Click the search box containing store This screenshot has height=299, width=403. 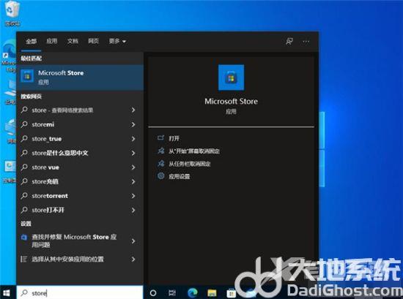pos(80,292)
